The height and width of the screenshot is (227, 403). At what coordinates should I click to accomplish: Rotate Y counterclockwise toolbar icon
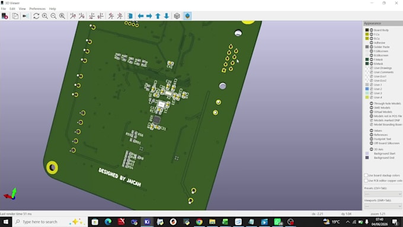coord(101,16)
